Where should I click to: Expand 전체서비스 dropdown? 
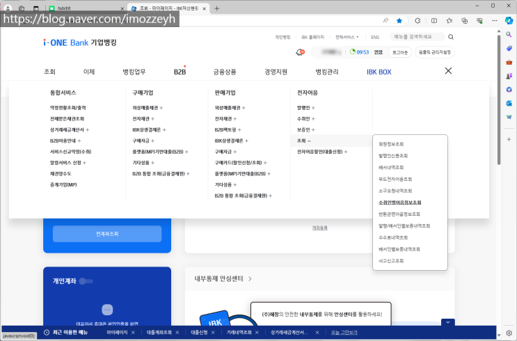[x=347, y=38]
